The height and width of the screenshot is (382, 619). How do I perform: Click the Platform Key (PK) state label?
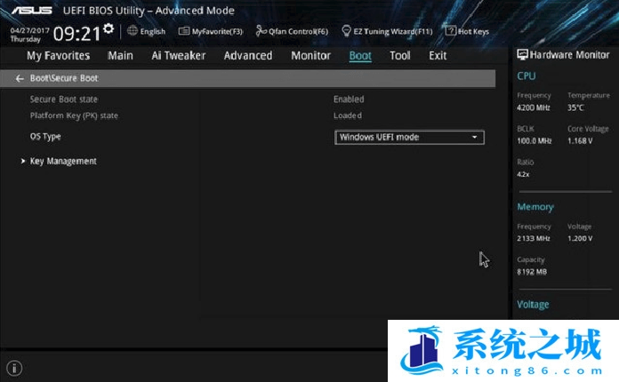point(74,115)
